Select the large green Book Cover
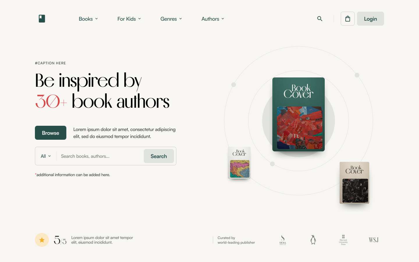419x262 pixels. pos(299,114)
